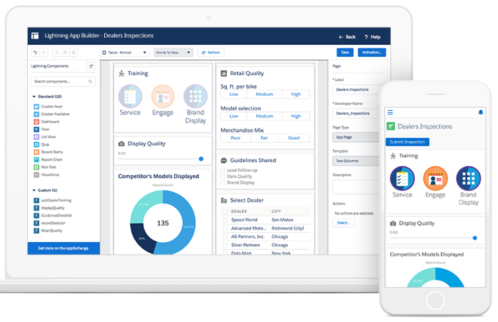Viewport: 498px width, 322px height.
Task: Select the Recent Items component
Action: tap(48, 152)
